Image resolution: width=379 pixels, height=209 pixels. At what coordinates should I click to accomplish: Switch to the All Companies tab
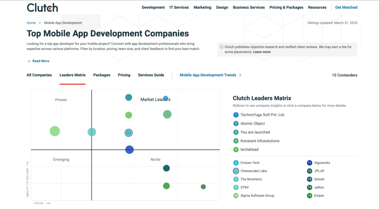[39, 75]
